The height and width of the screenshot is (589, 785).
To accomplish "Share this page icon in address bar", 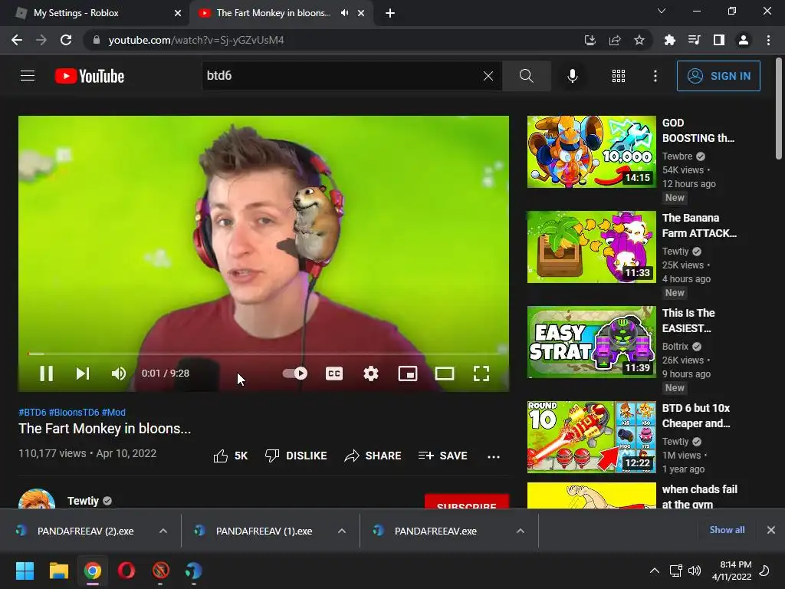I will point(614,40).
